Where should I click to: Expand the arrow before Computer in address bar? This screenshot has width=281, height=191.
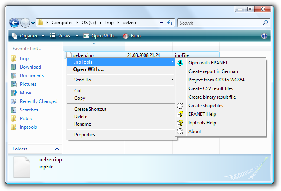47,23
